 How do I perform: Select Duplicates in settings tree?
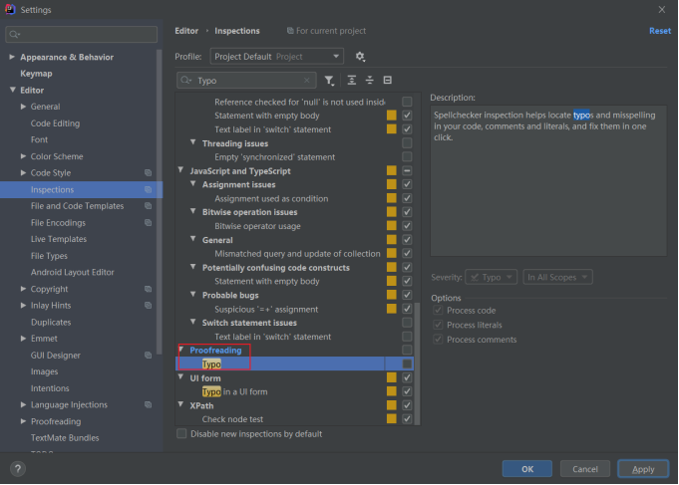click(51, 322)
